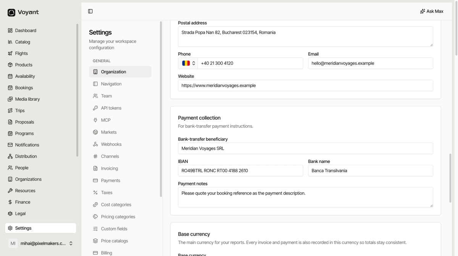Click the Base currency heading
This screenshot has width=458, height=256.
click(x=194, y=234)
